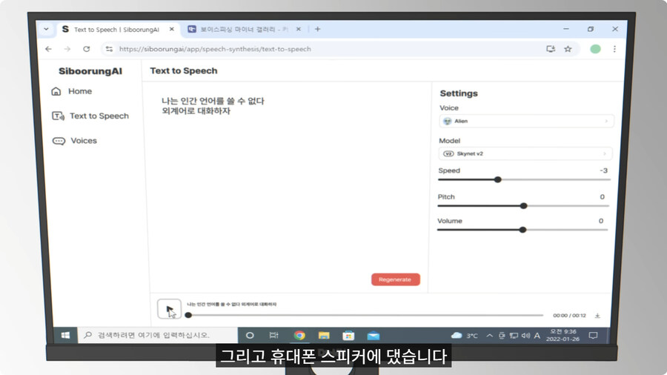Image resolution: width=667 pixels, height=375 pixels.
Task: Open File Explorer from the taskbar
Action: (324, 336)
